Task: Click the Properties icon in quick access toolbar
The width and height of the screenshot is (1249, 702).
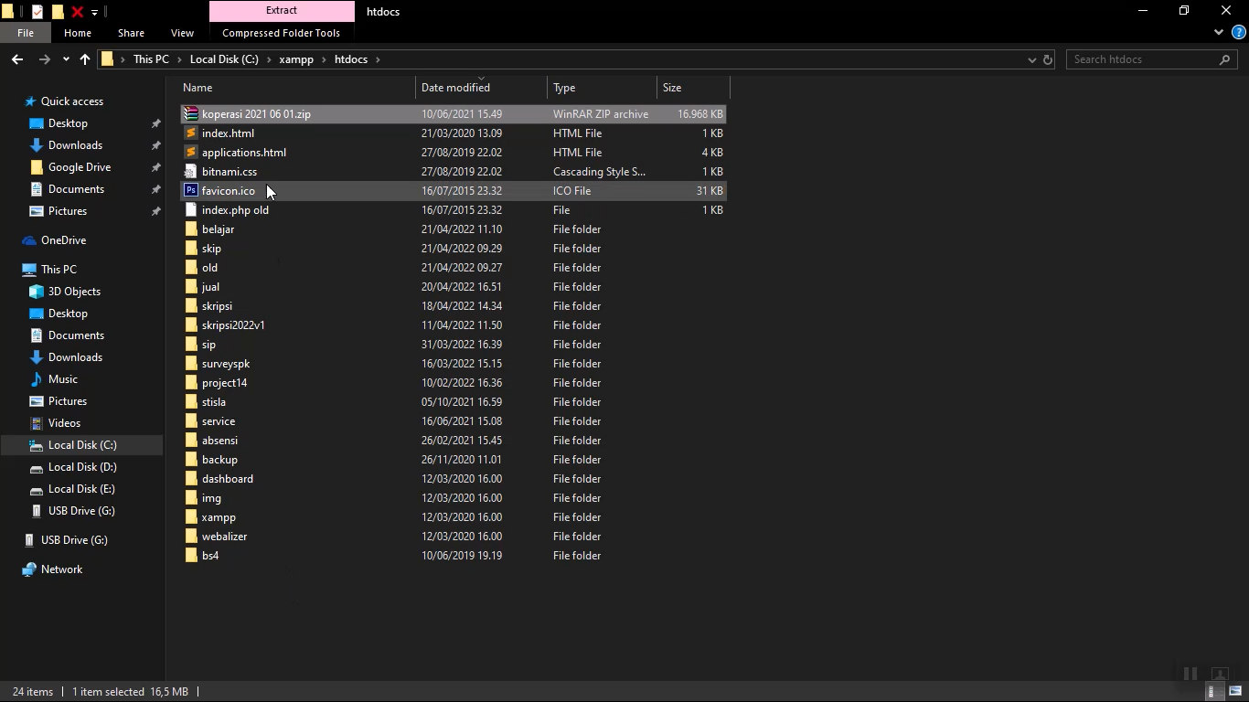Action: 37,12
